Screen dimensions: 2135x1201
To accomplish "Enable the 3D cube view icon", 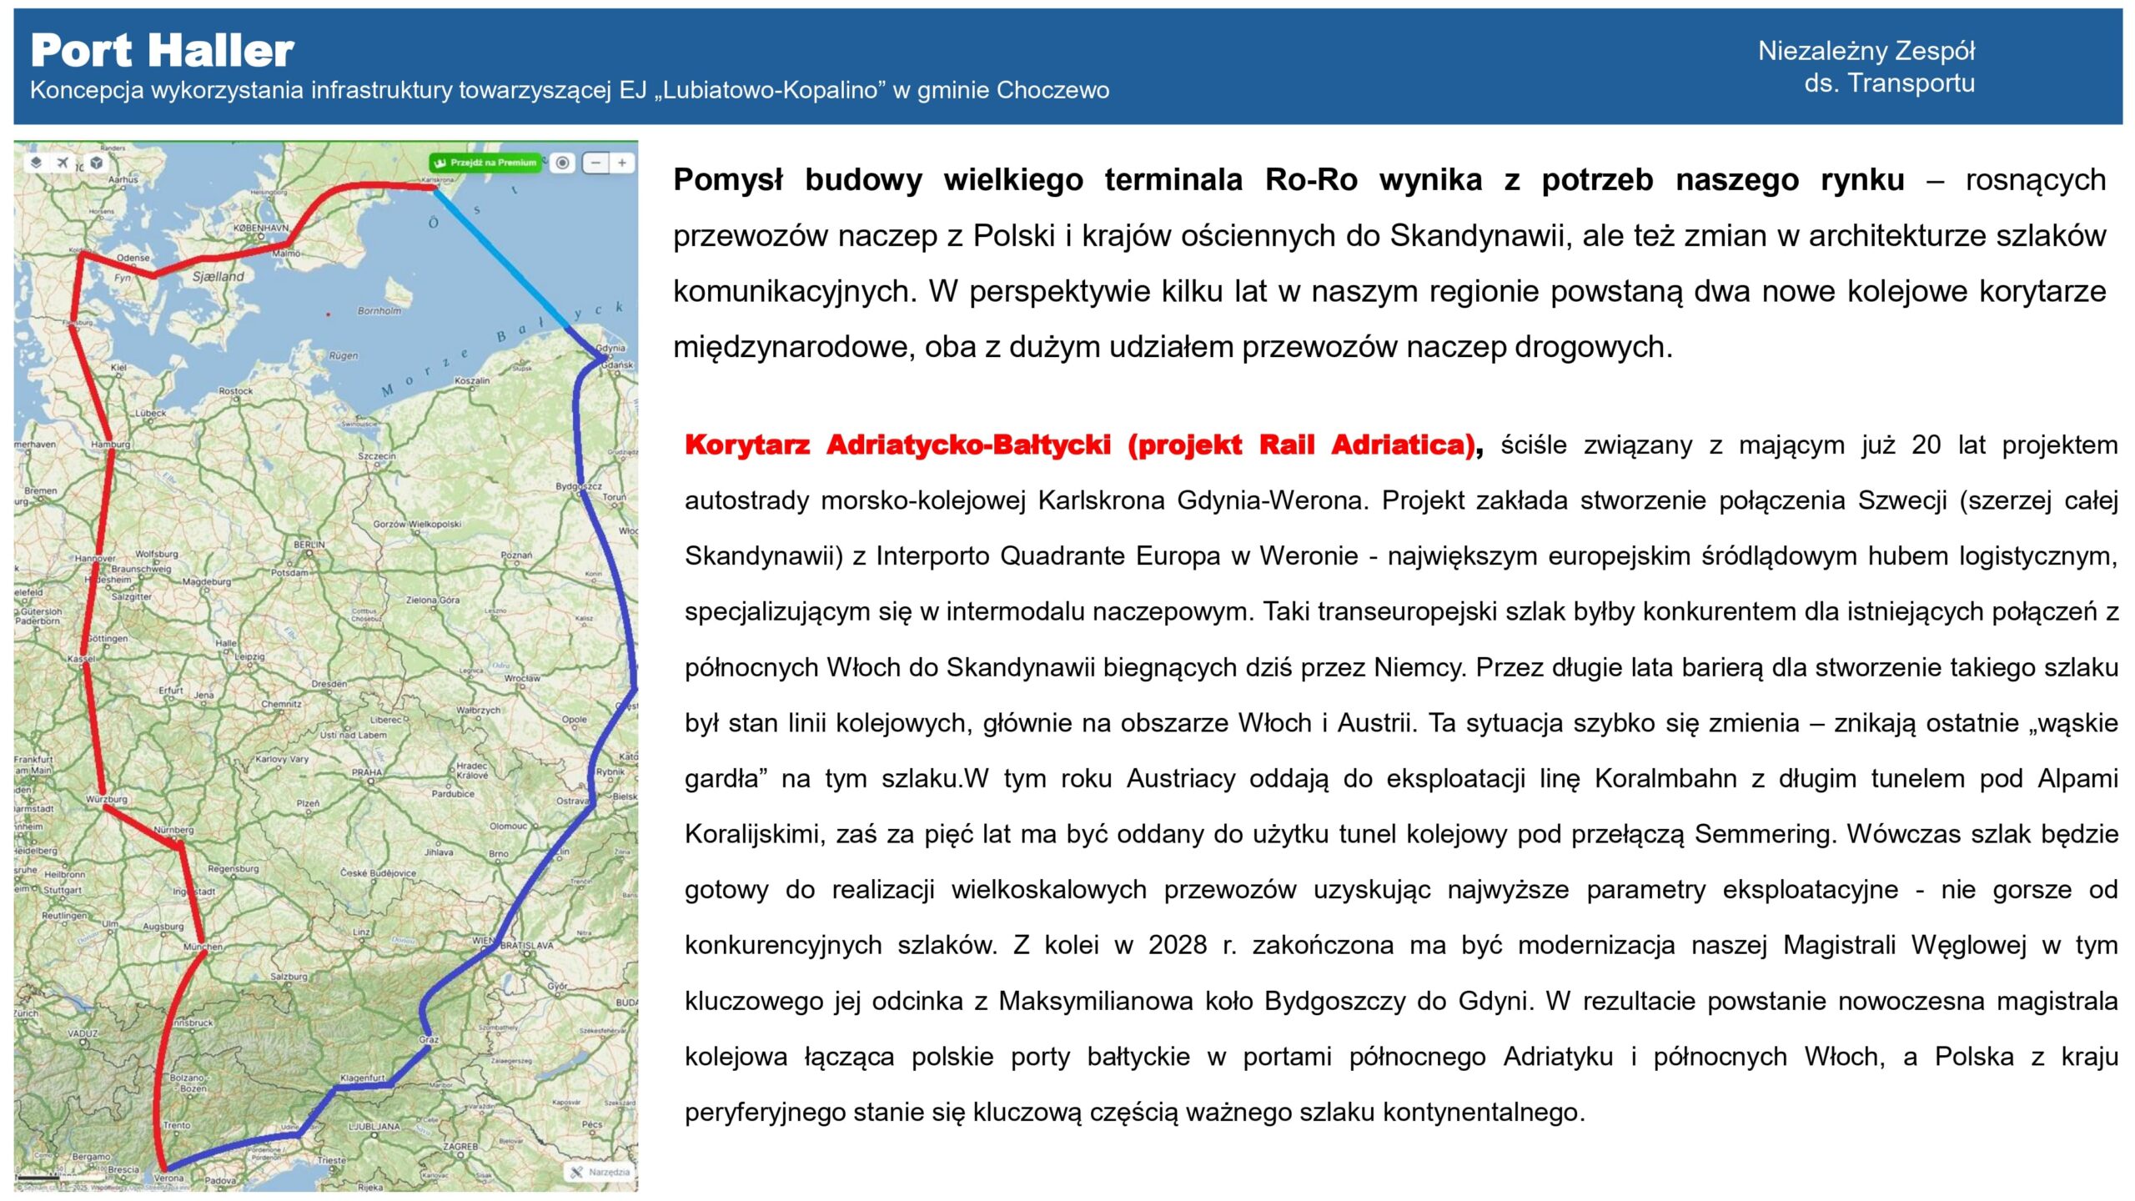I will (97, 163).
